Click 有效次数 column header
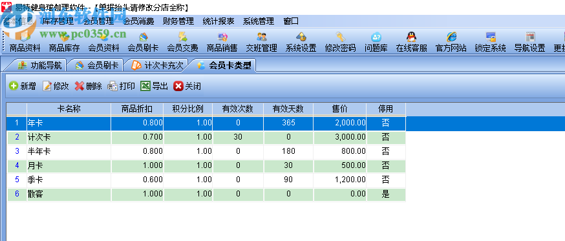This screenshot has height=241, width=565. 238,109
